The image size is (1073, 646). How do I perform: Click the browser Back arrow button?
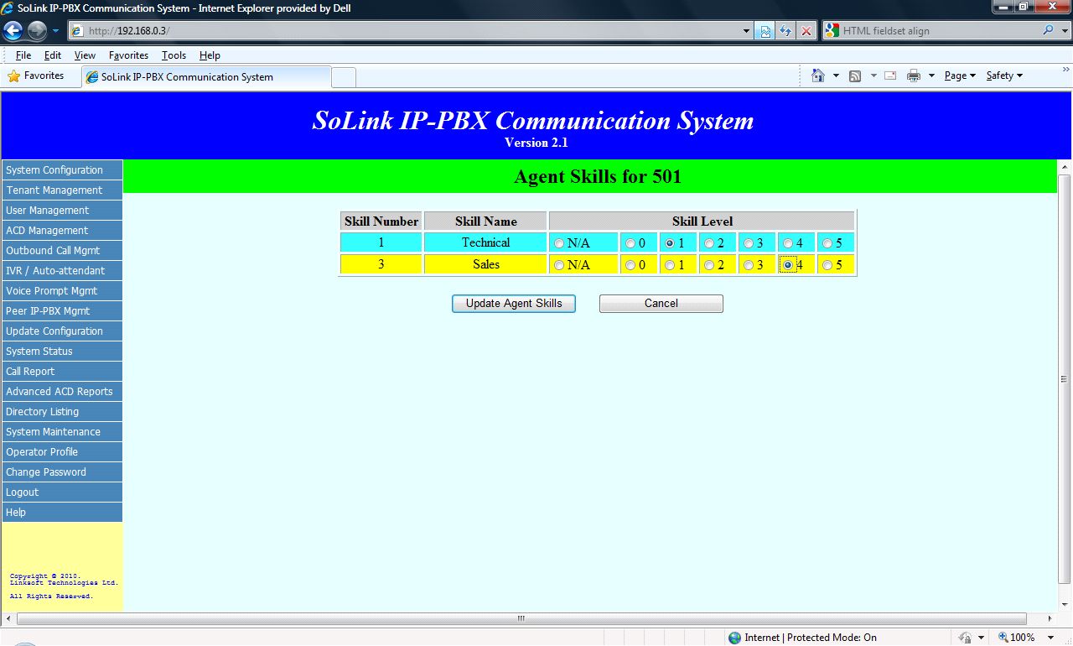pos(13,31)
